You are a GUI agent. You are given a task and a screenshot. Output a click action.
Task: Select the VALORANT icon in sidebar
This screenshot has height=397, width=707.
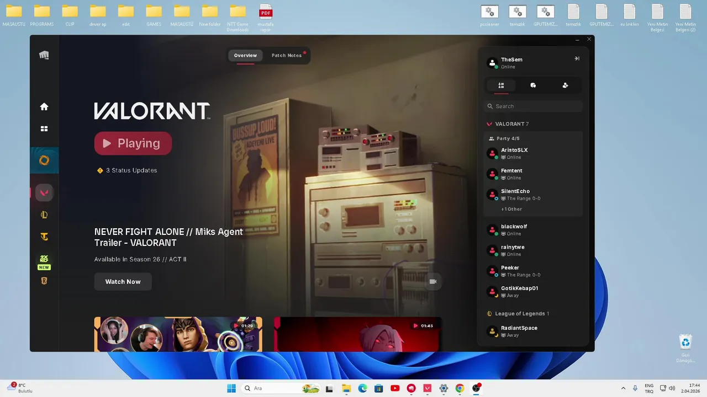click(44, 192)
